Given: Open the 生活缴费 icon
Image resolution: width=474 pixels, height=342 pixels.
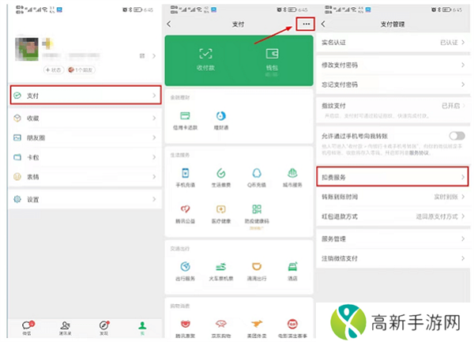Looking at the screenshot, I should coord(221,173).
